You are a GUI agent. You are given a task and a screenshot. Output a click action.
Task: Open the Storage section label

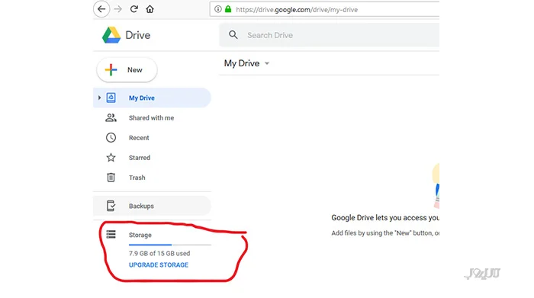pos(140,235)
